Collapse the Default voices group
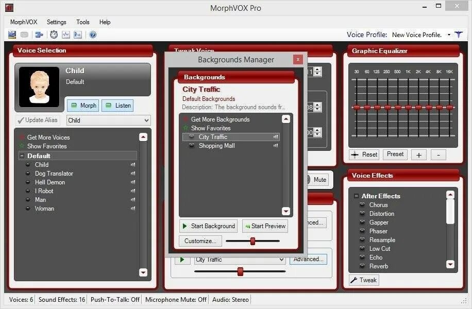 point(22,156)
